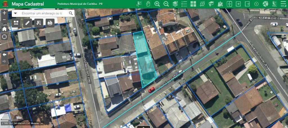Toggle the select-by-parcel tool
The width and height of the screenshot is (288, 128).
click(x=39, y=23)
